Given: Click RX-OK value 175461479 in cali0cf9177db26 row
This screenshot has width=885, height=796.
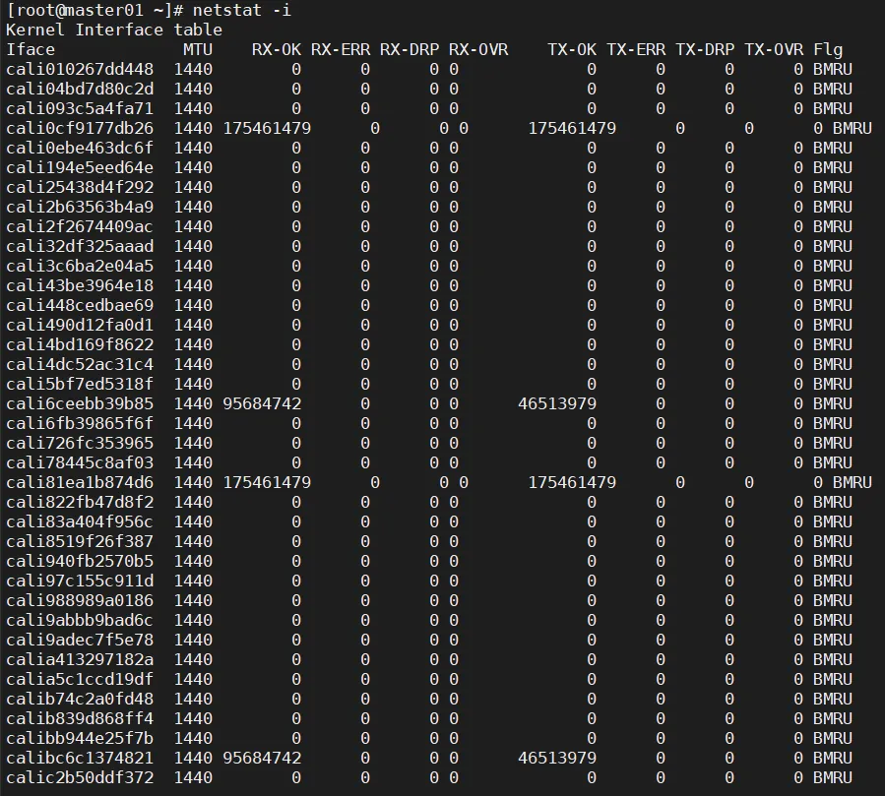Looking at the screenshot, I should 267,129.
